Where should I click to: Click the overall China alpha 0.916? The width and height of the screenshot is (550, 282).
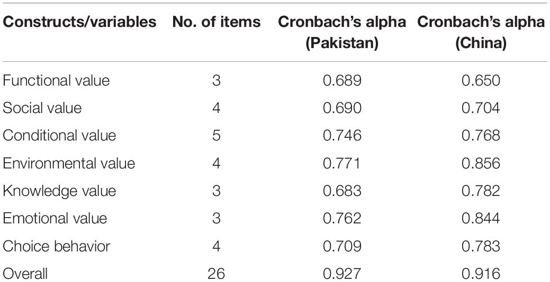click(481, 274)
